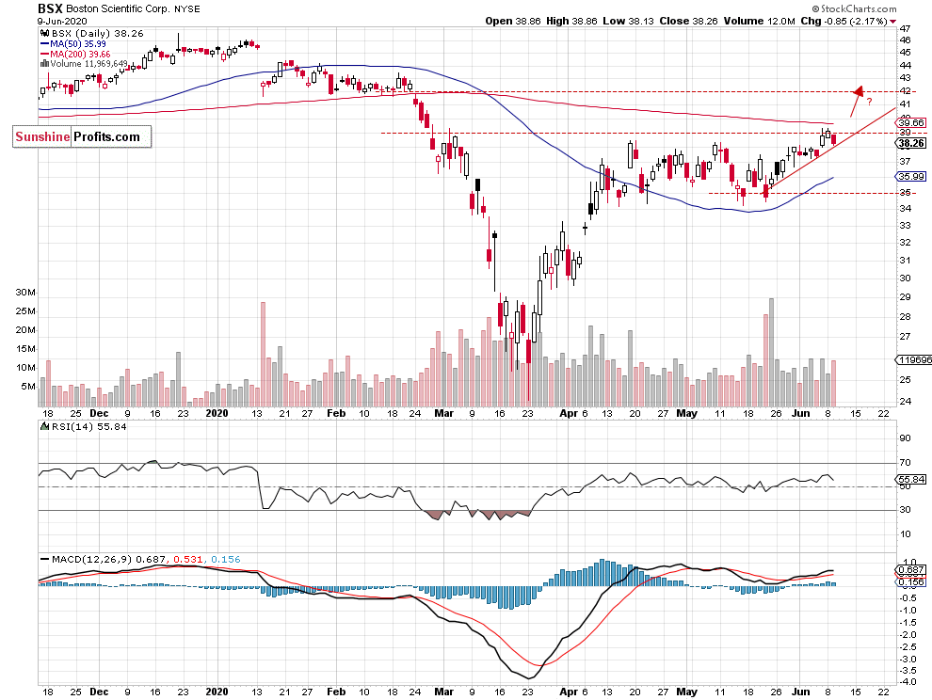Click the 30M volume axis label
Viewport: 932px width, 700px height.
pos(25,293)
